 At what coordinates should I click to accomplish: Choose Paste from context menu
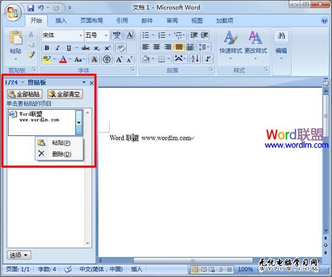pyautogui.click(x=59, y=143)
